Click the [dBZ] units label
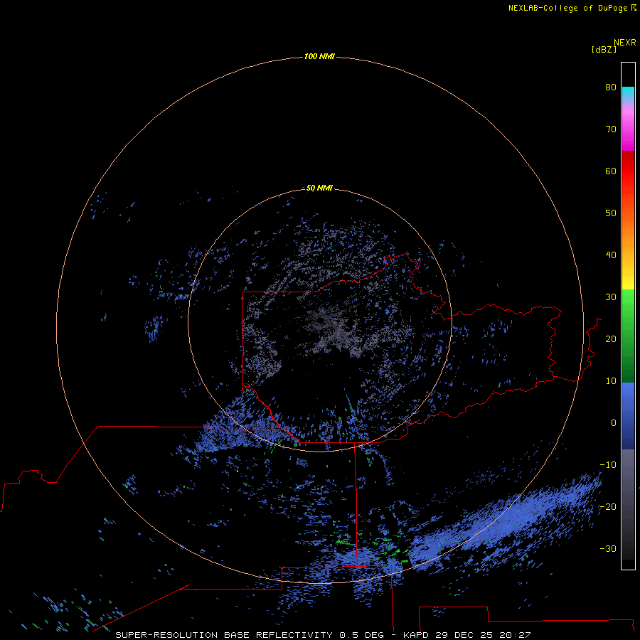The height and width of the screenshot is (640, 640). [x=604, y=49]
